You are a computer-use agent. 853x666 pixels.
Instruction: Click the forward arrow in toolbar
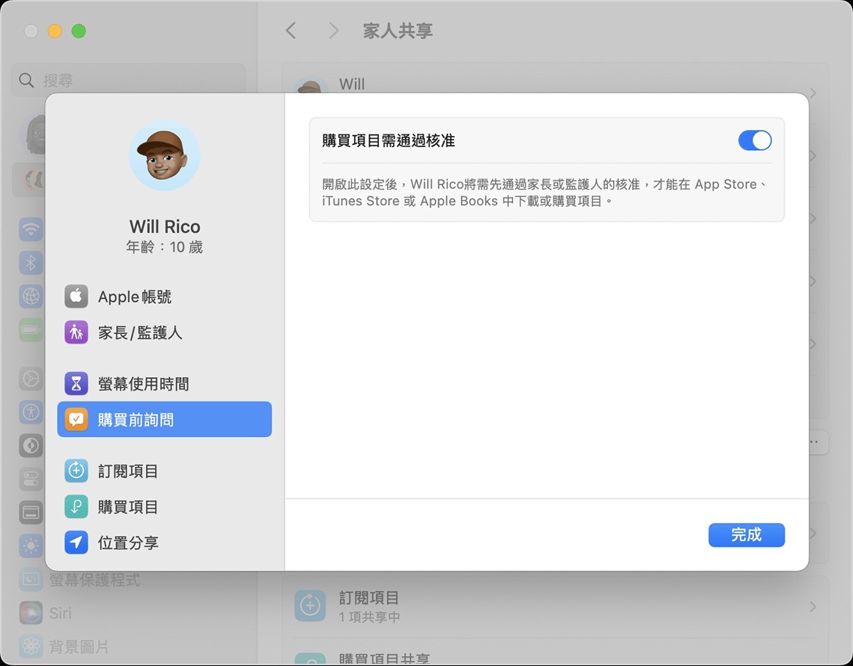(x=333, y=31)
